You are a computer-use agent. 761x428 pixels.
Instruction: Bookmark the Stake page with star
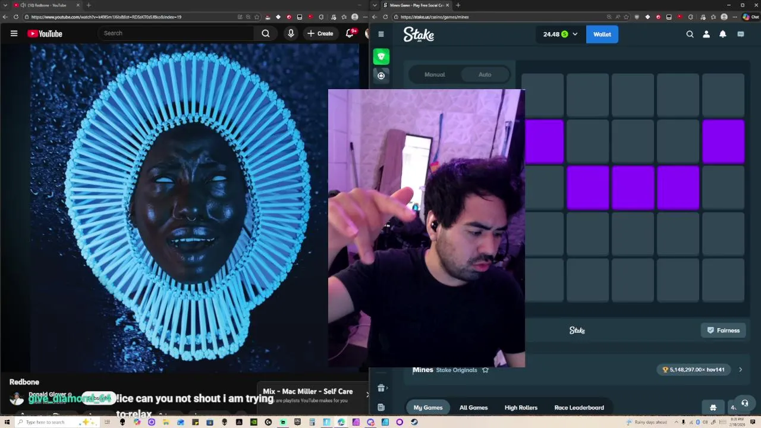pos(626,17)
